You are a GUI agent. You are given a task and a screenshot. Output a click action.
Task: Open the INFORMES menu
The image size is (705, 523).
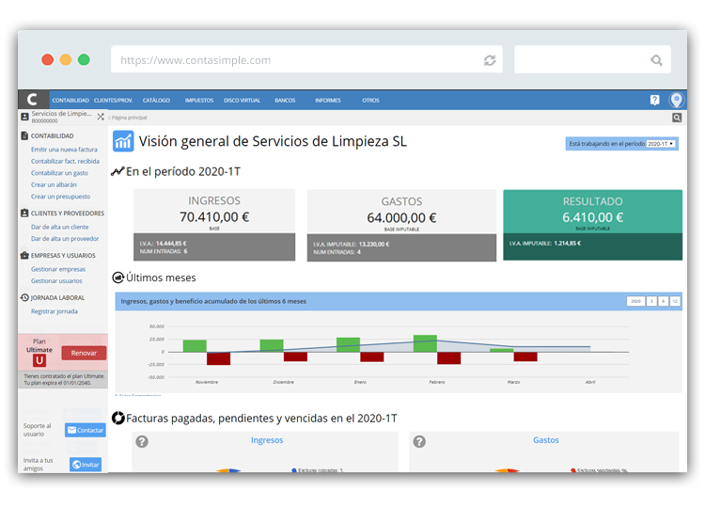pos(328,101)
